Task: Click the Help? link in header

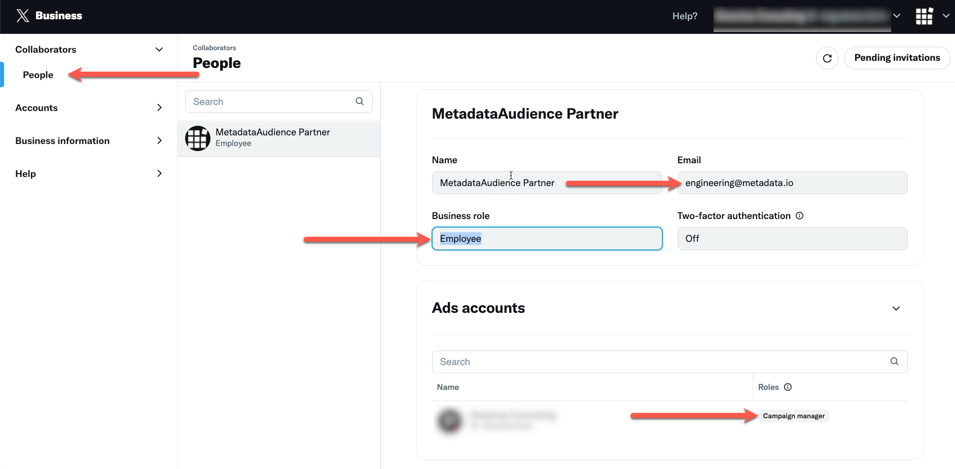Action: click(x=685, y=16)
